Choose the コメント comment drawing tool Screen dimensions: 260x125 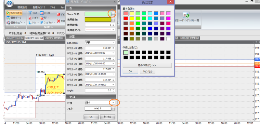tap(33, 13)
